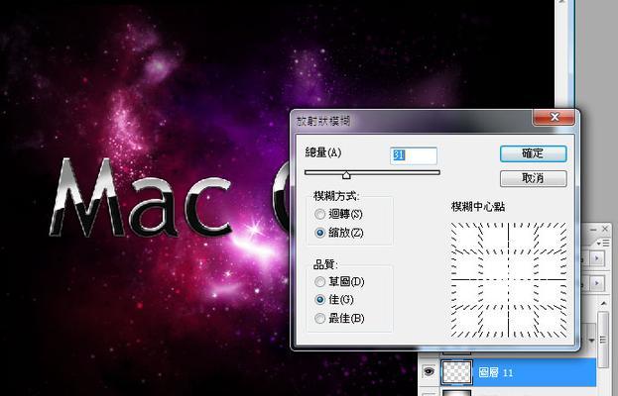Click the 模糊中心點 blur center preview box
Viewport: 618px width, 396px height.
click(x=509, y=280)
